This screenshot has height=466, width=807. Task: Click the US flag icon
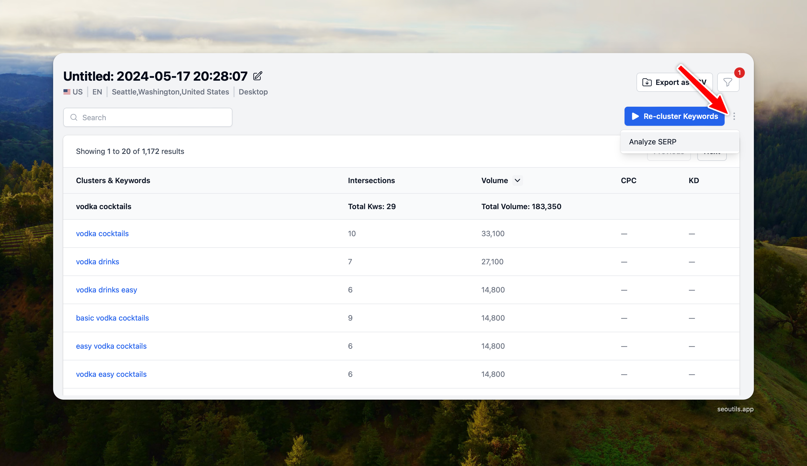[67, 92]
